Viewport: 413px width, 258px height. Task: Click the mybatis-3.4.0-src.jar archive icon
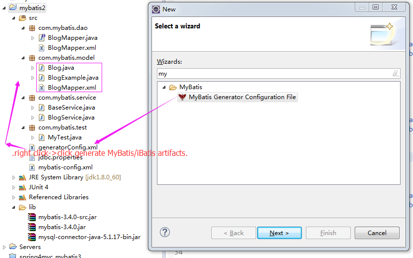(32, 217)
